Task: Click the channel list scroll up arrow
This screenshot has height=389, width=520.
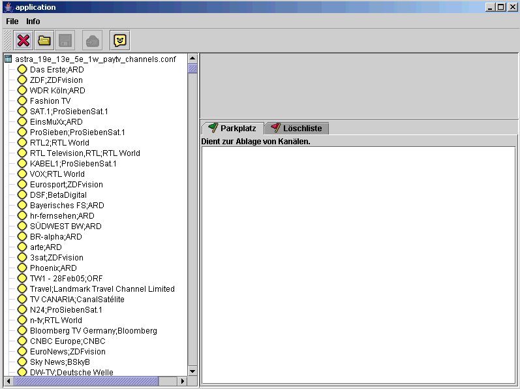Action: pos(192,59)
